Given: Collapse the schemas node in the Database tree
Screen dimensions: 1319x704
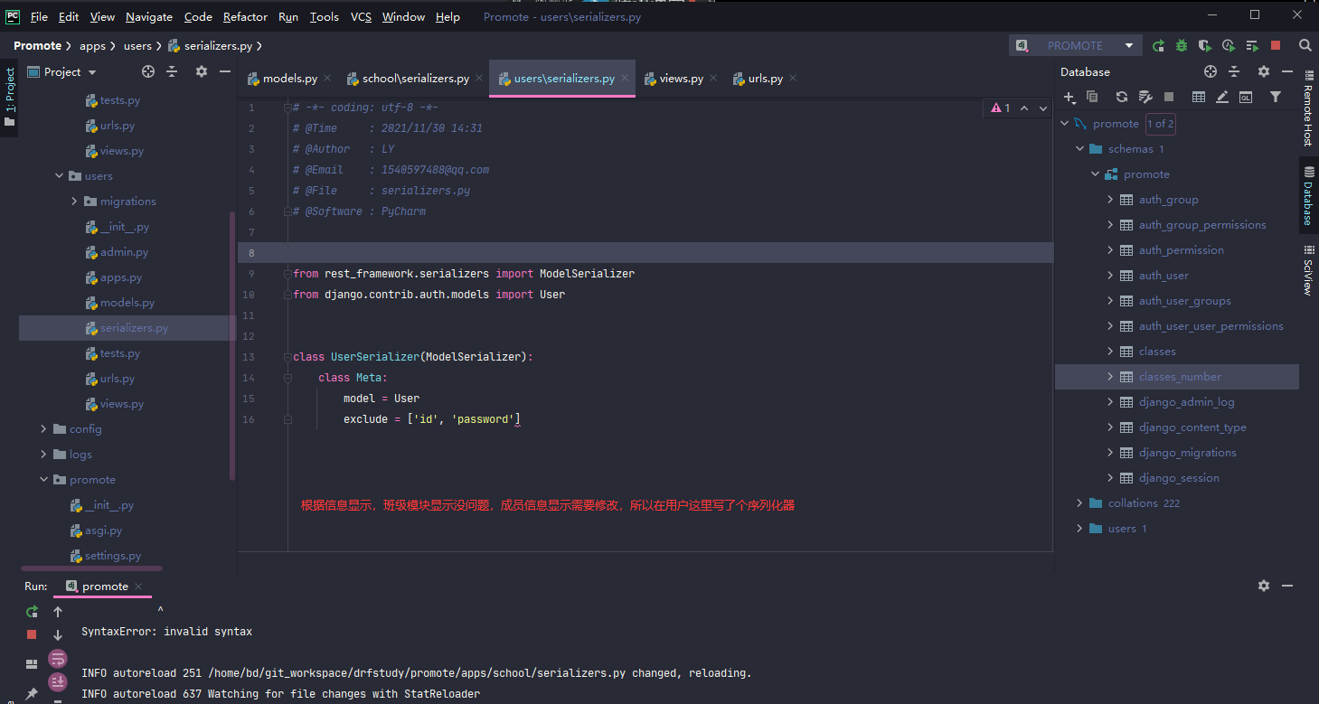Looking at the screenshot, I should (1079, 149).
